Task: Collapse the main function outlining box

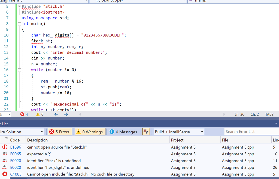Action: click(x=19, y=24)
